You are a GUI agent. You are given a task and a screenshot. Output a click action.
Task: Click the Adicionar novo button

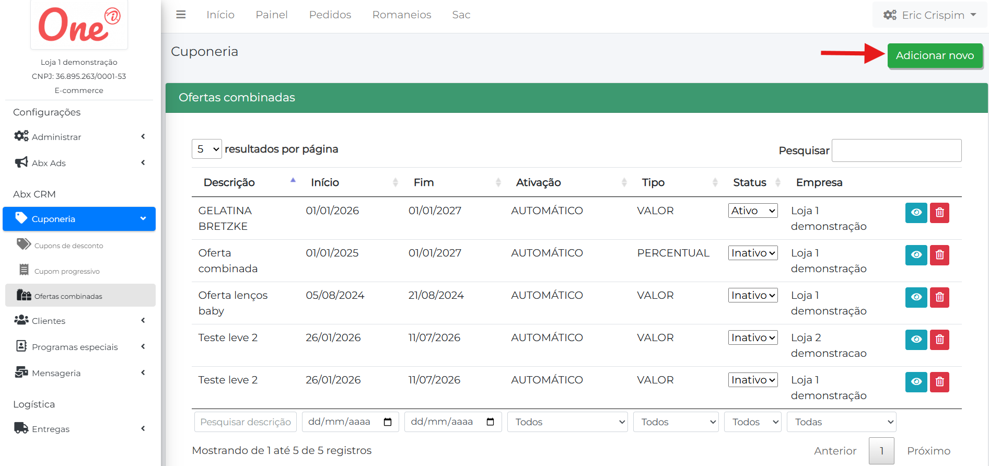point(934,55)
